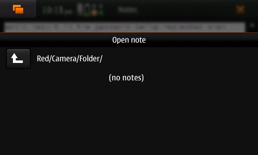The height and width of the screenshot is (155, 258).
Task: Tap the 'Red/' segment of the path
Action: (x=44, y=59)
